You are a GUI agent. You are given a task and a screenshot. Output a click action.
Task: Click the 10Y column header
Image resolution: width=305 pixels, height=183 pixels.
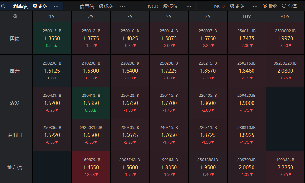(x=246, y=16)
